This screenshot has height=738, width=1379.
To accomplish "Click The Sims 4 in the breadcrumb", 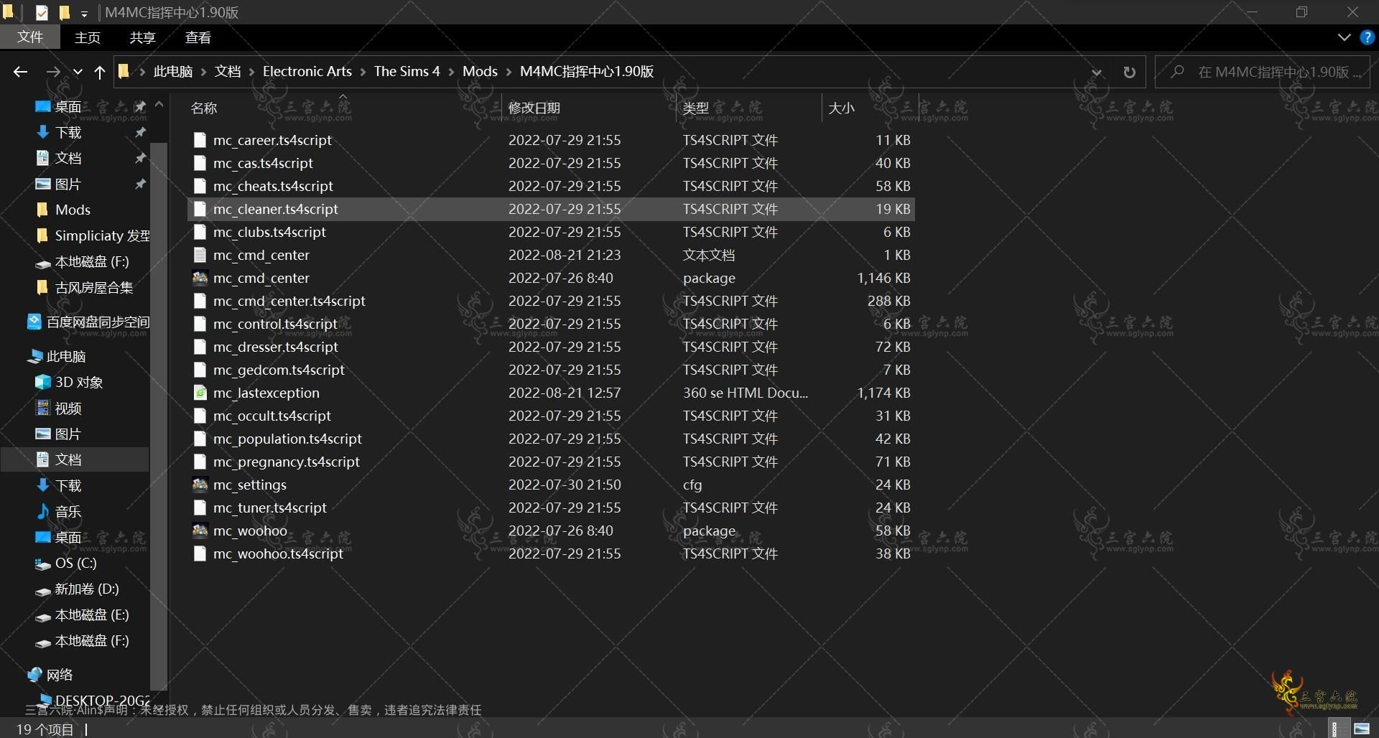I will (x=407, y=72).
